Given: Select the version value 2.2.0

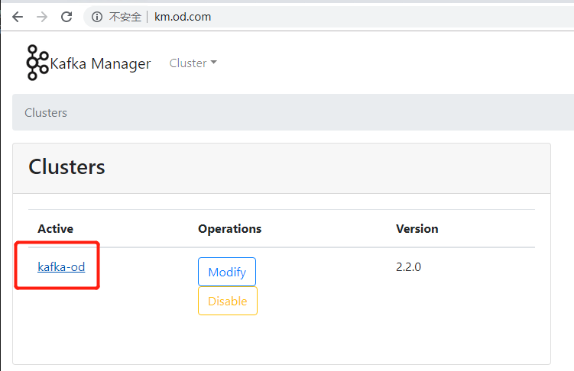Looking at the screenshot, I should coord(408,267).
